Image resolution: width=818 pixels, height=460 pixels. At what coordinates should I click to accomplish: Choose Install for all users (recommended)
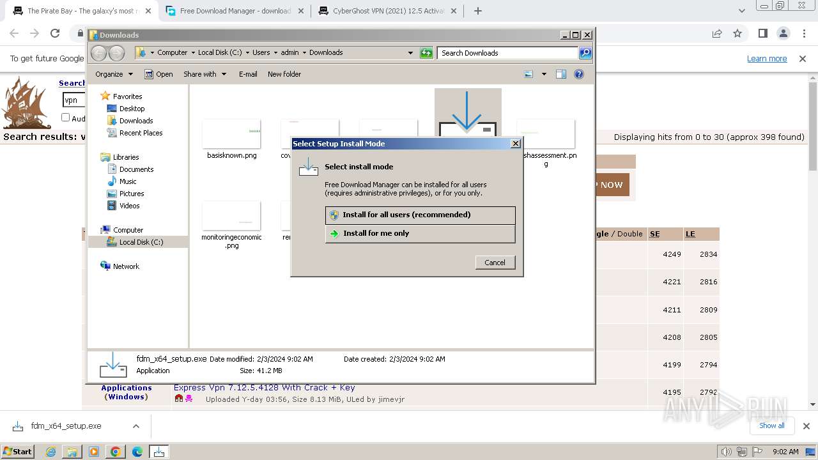click(x=420, y=215)
